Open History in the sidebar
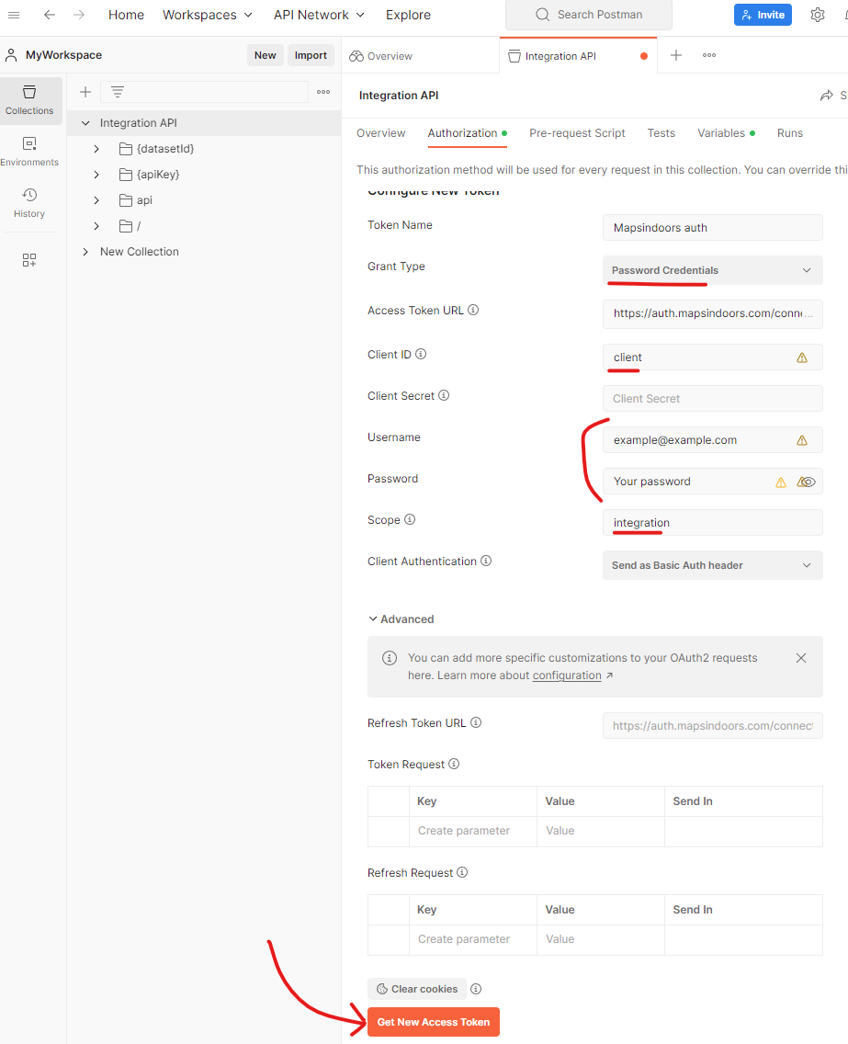Screen dimensions: 848x1044 tap(29, 203)
